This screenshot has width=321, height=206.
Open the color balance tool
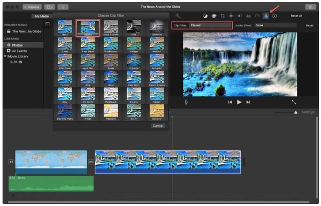[x=205, y=16]
